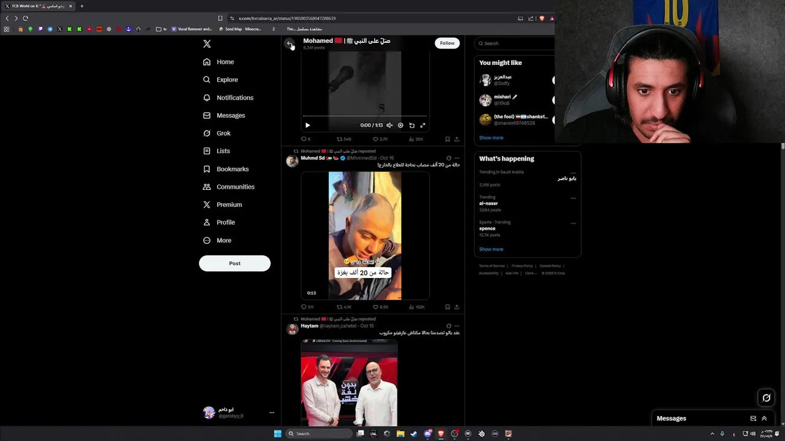Mute the video via speaker icon

[389, 125]
